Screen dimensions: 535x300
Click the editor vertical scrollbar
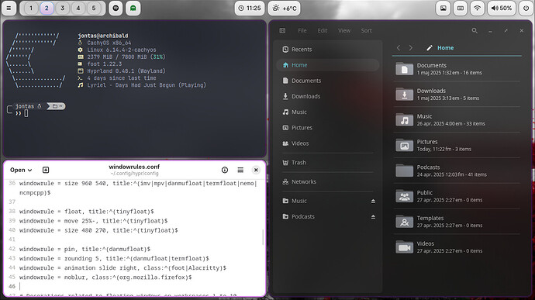(263, 237)
